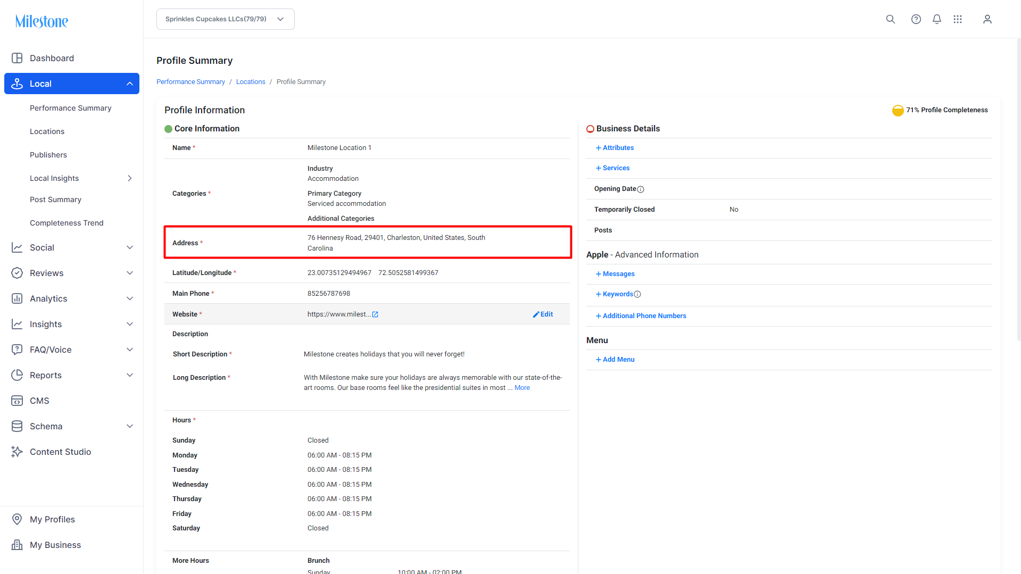Click the Reviews badge icon
The image size is (1021, 574).
pyautogui.click(x=17, y=273)
